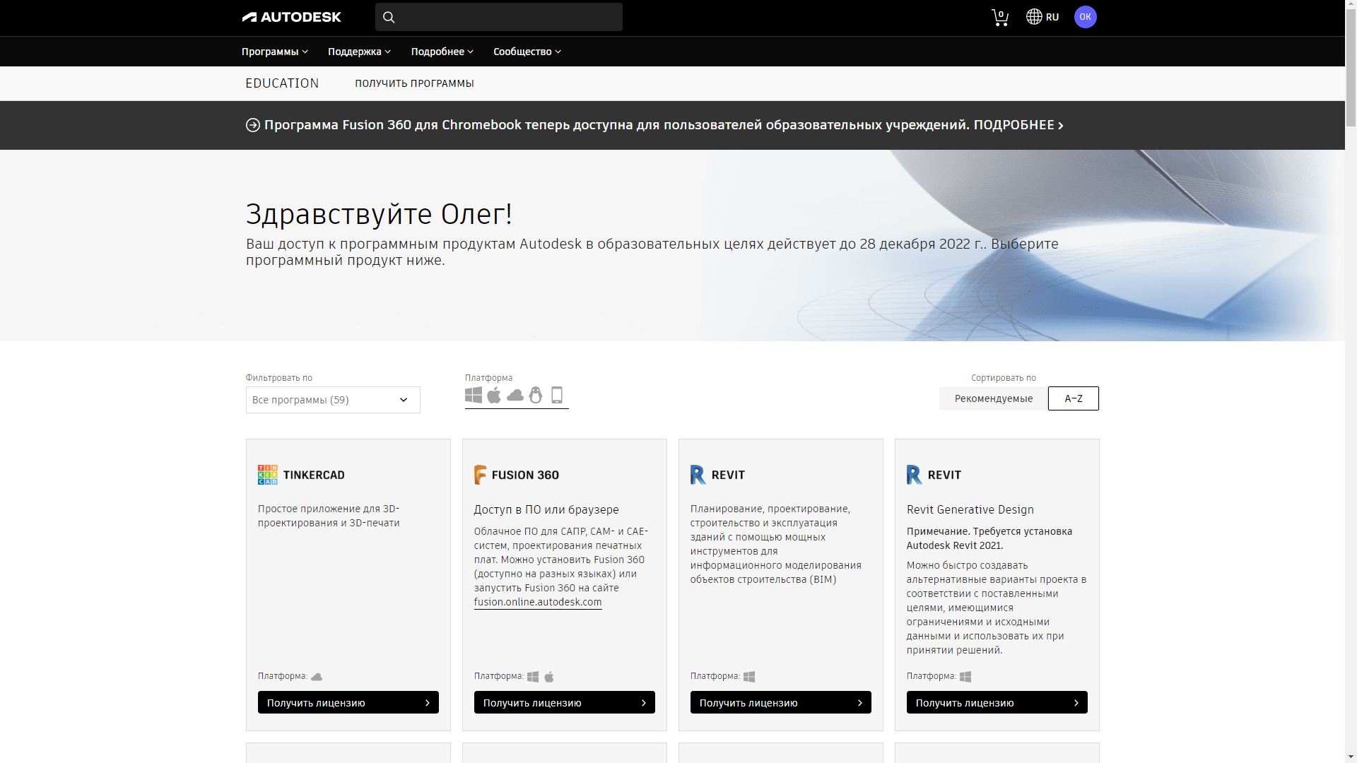This screenshot has height=763, width=1357.
Task: Open the OK user profile avatar
Action: (1085, 17)
